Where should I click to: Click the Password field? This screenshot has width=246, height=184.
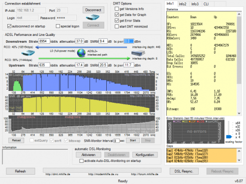66,18
